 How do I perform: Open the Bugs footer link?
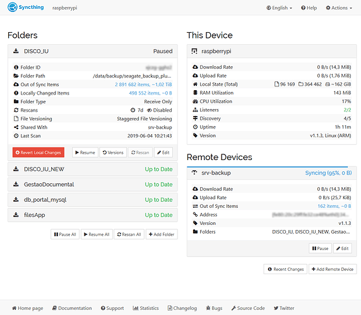pyautogui.click(x=214, y=308)
